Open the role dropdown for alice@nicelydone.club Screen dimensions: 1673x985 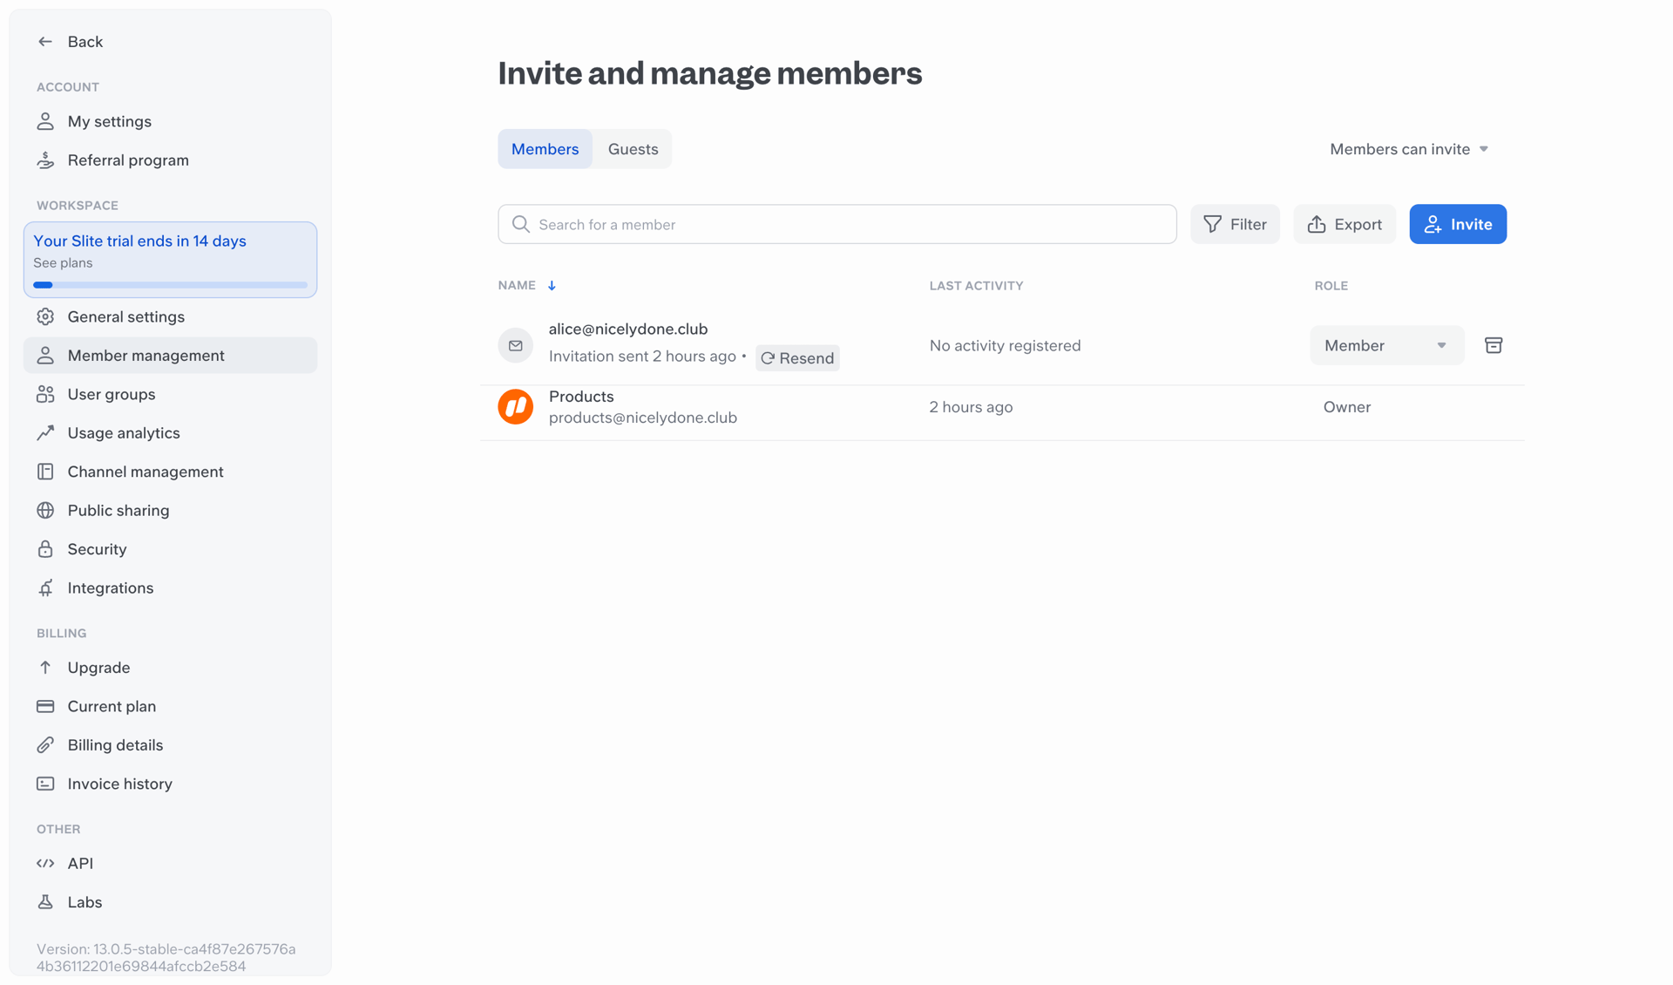coord(1386,345)
